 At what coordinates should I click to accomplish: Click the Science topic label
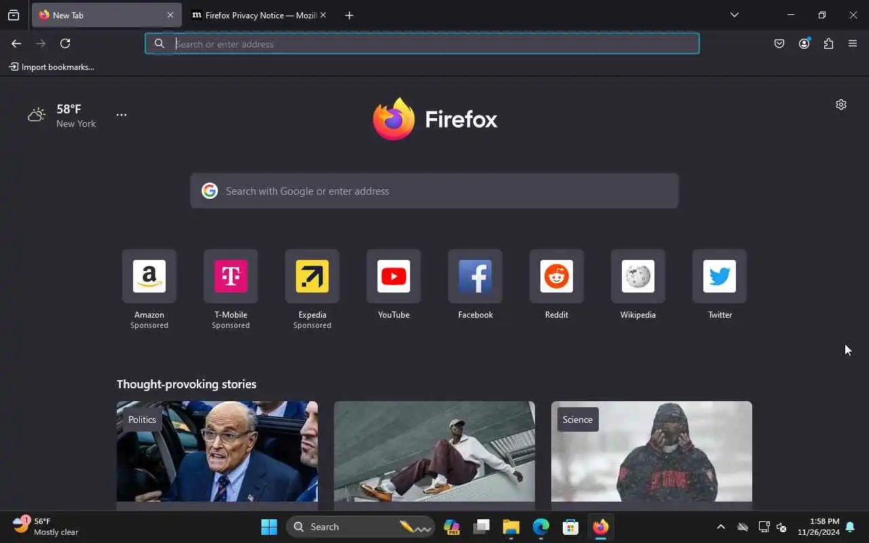click(578, 419)
